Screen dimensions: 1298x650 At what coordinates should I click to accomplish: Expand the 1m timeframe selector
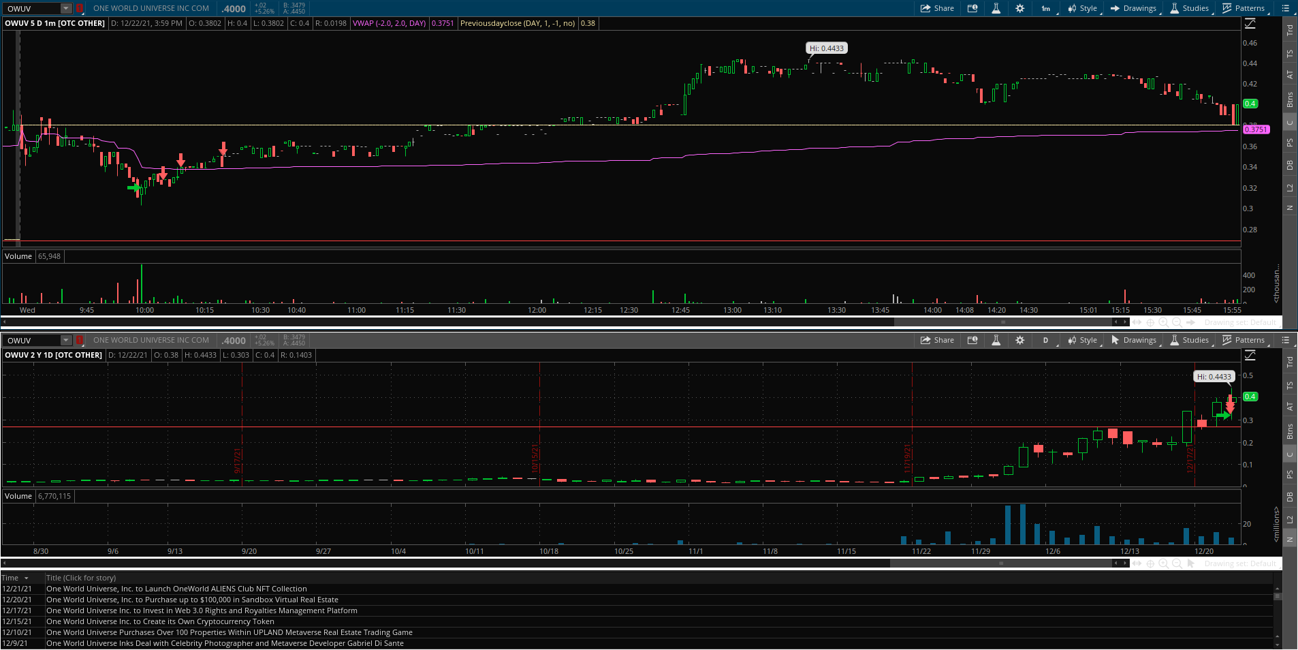pyautogui.click(x=1046, y=9)
